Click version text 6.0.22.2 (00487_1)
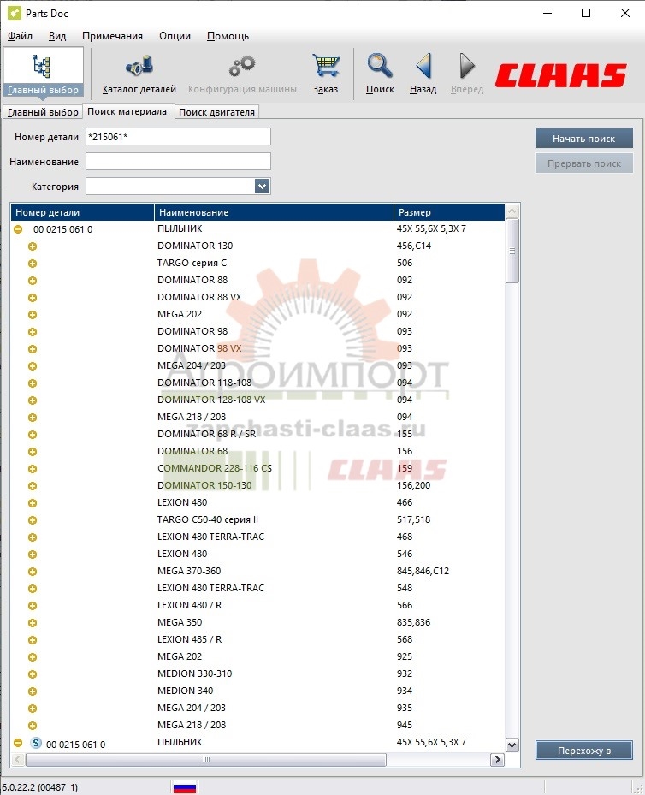Screen dimensions: 645x795 pyautogui.click(x=39, y=787)
